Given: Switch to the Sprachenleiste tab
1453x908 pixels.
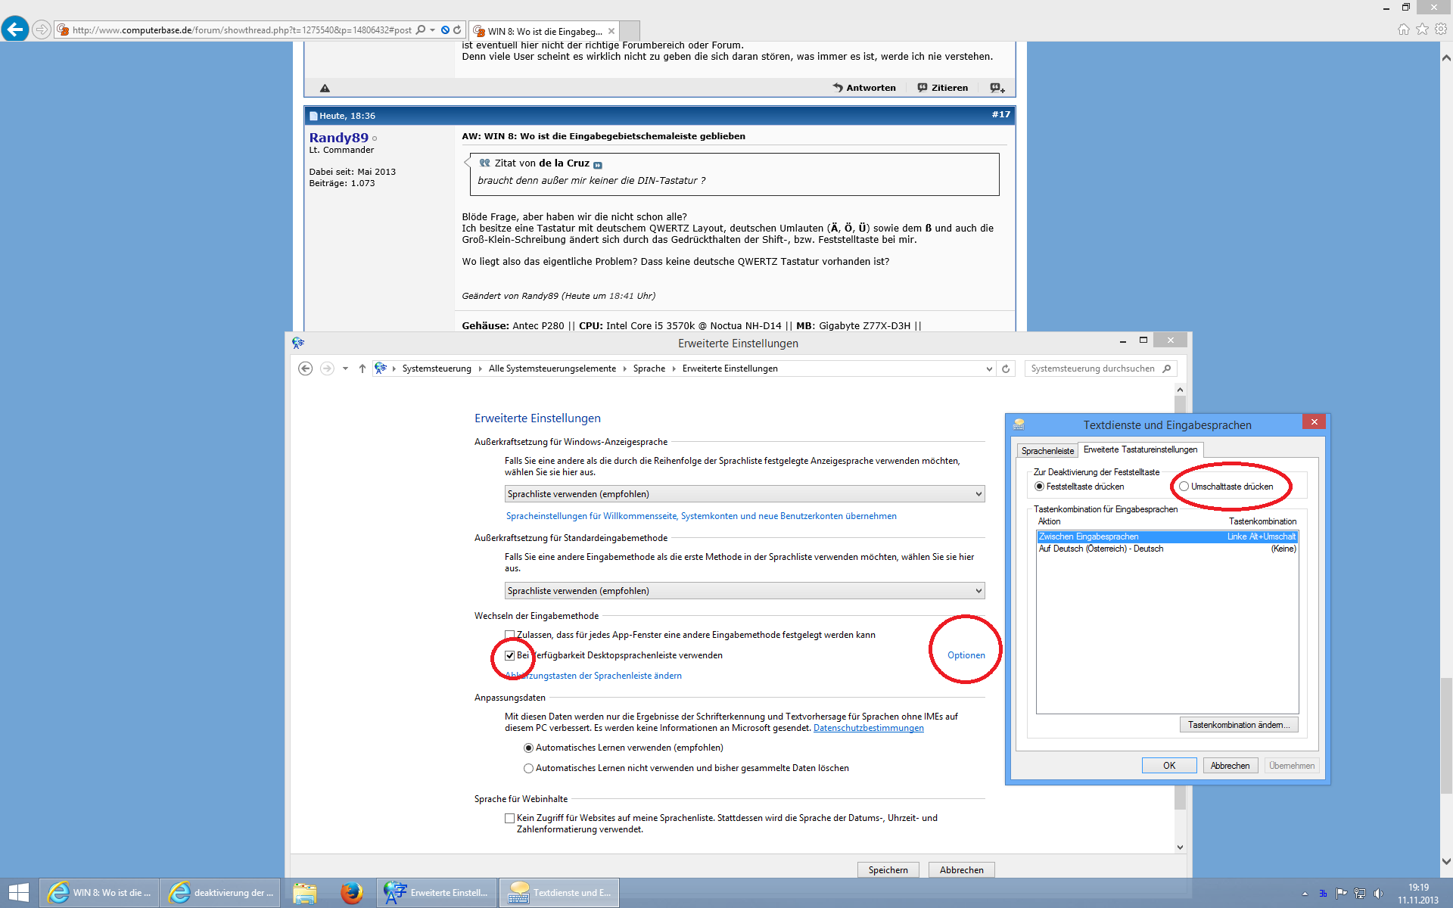Looking at the screenshot, I should coord(1047,450).
